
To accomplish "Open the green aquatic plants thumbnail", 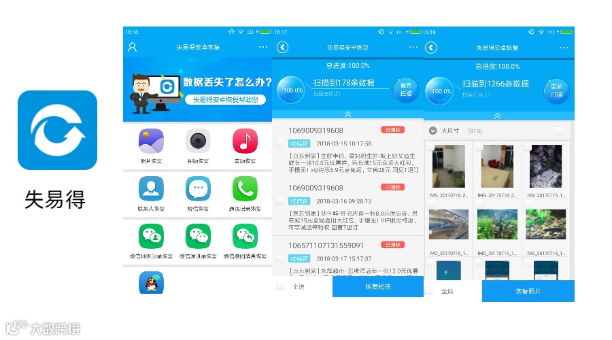I will click(497, 224).
